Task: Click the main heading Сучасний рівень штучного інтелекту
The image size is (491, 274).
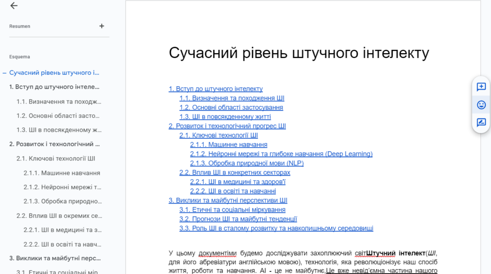Action: (298, 53)
